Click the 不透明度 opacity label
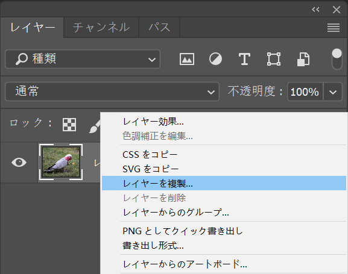 [255, 91]
